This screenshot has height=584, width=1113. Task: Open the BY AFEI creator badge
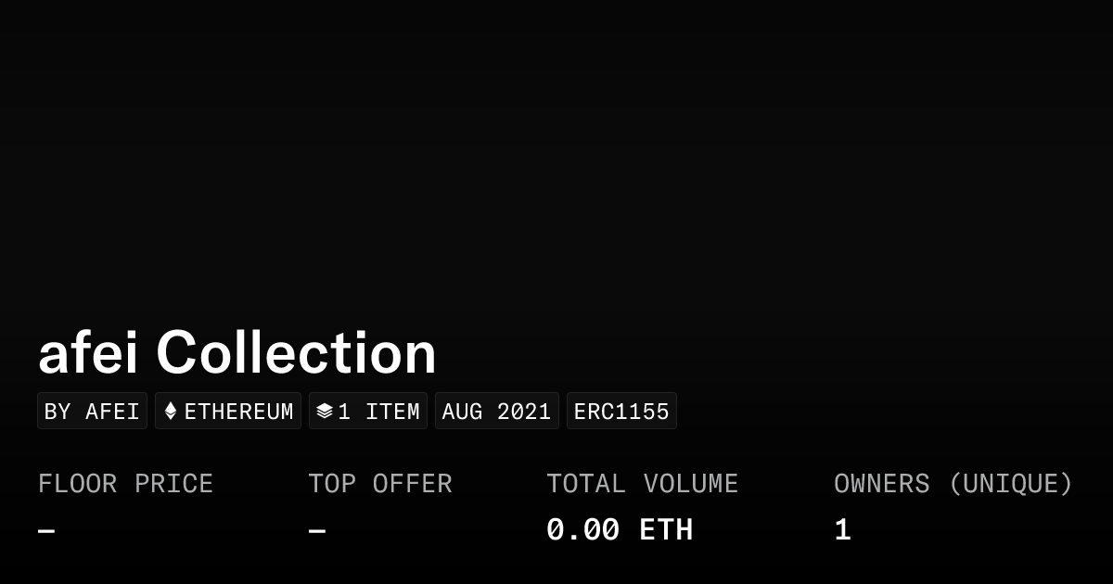point(92,411)
